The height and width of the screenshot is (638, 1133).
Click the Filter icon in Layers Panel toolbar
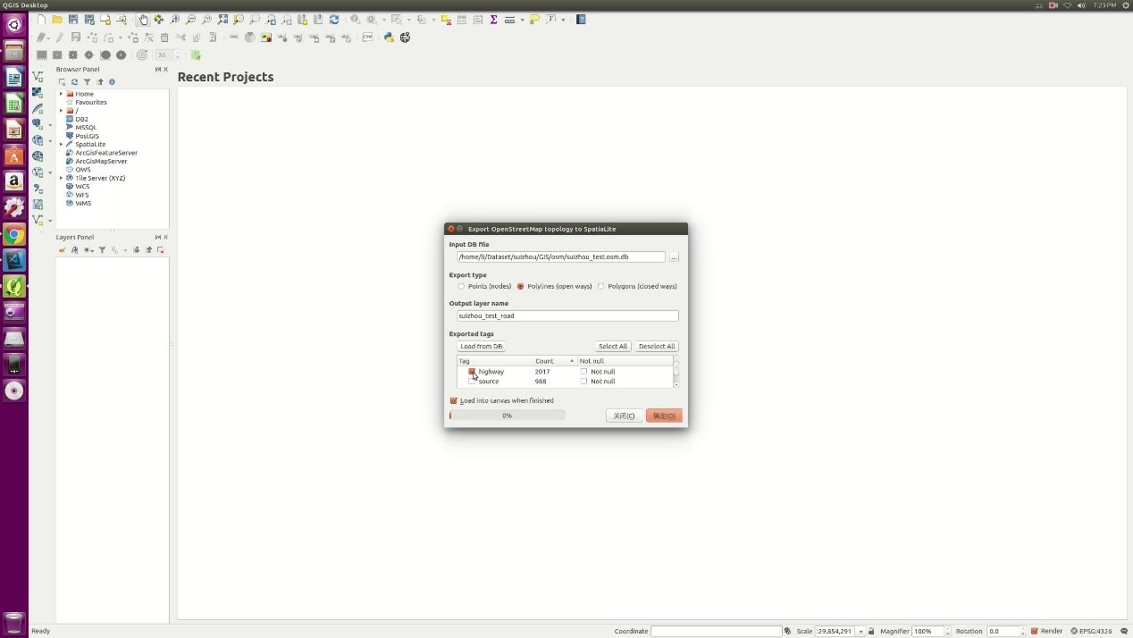point(102,250)
